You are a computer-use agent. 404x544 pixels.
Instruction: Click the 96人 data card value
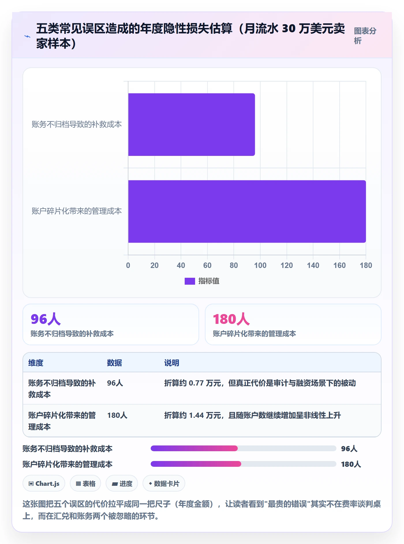click(46, 319)
